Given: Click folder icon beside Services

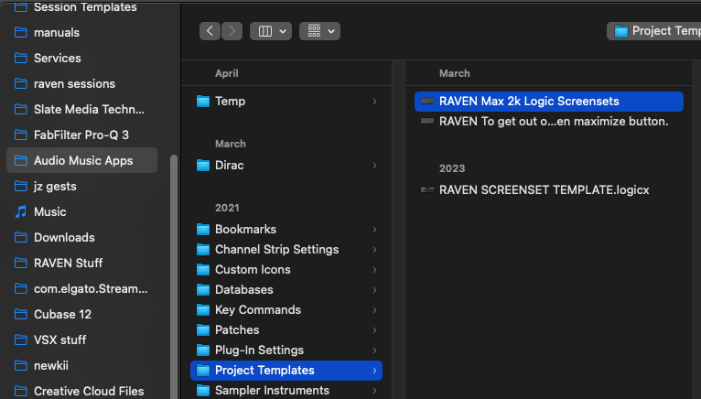Looking at the screenshot, I should (x=20, y=59).
